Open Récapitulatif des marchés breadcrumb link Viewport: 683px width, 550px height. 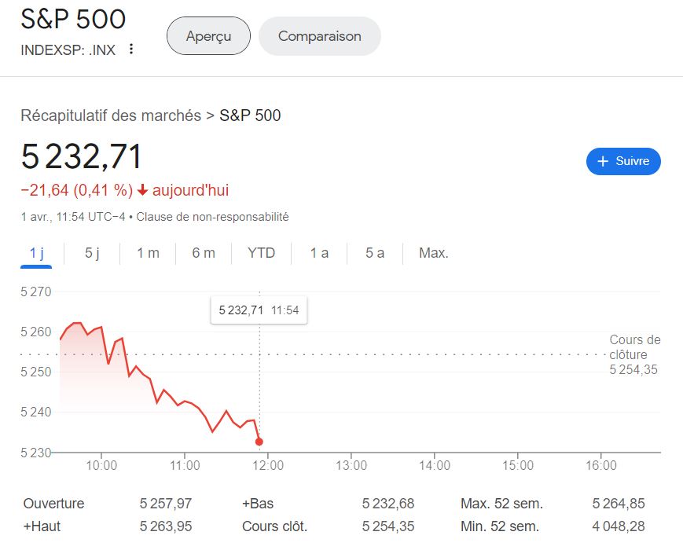[111, 115]
